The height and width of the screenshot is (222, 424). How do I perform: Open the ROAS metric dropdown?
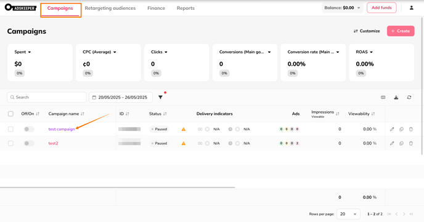(x=364, y=52)
